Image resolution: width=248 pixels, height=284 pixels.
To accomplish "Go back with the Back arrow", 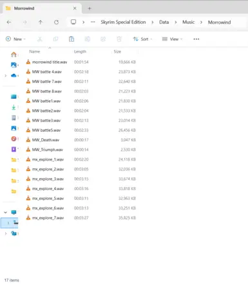I will (9, 22).
